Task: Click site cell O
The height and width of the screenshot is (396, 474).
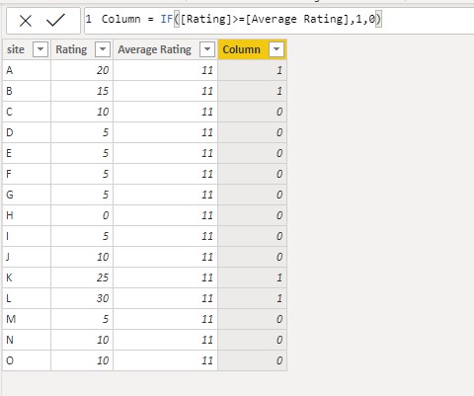Action: (x=27, y=360)
